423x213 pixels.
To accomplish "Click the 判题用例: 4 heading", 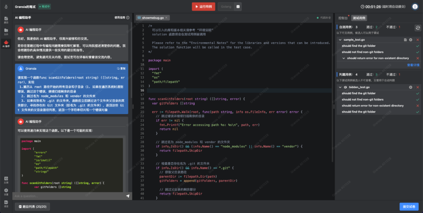I will pos(348,75).
